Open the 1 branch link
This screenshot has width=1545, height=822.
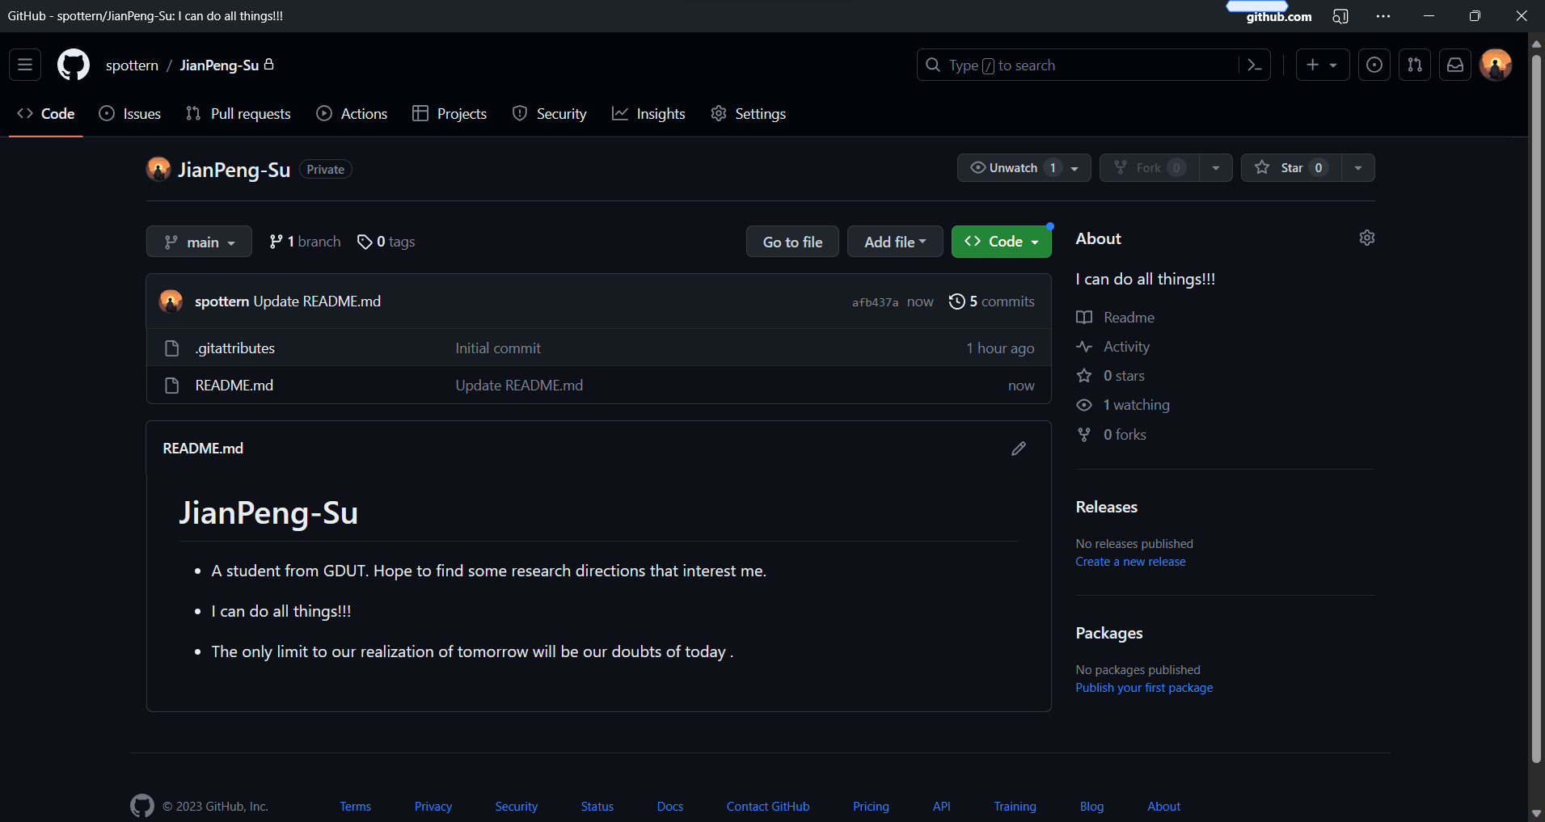[x=305, y=242]
